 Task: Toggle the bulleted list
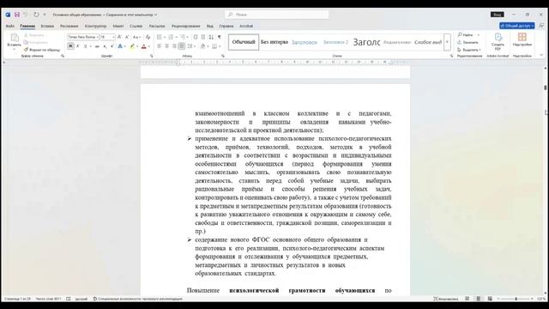[160, 37]
